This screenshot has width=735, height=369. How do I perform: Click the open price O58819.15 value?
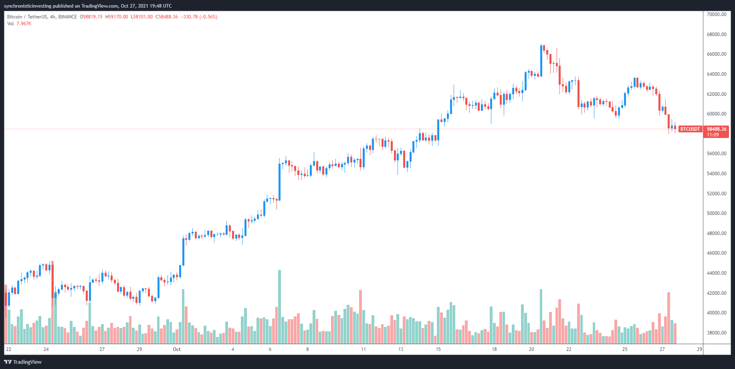click(91, 17)
